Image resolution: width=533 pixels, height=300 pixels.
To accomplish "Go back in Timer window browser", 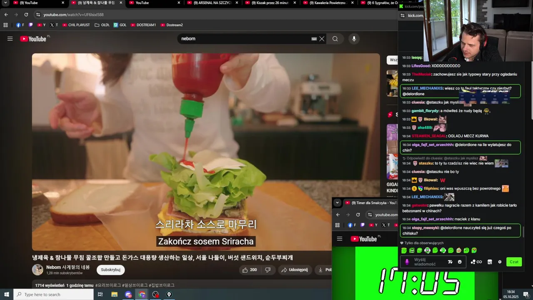I will (338, 215).
